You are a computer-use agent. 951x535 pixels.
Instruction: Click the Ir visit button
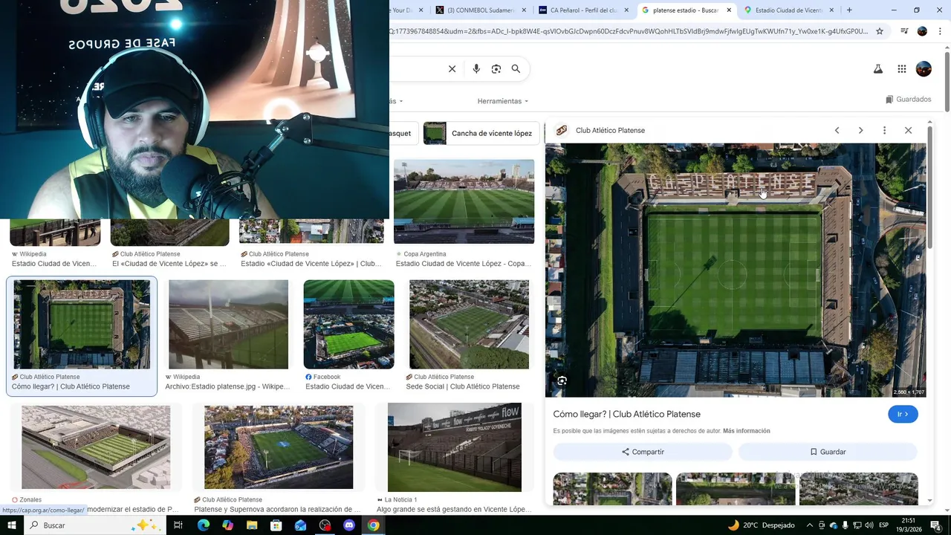coord(903,414)
